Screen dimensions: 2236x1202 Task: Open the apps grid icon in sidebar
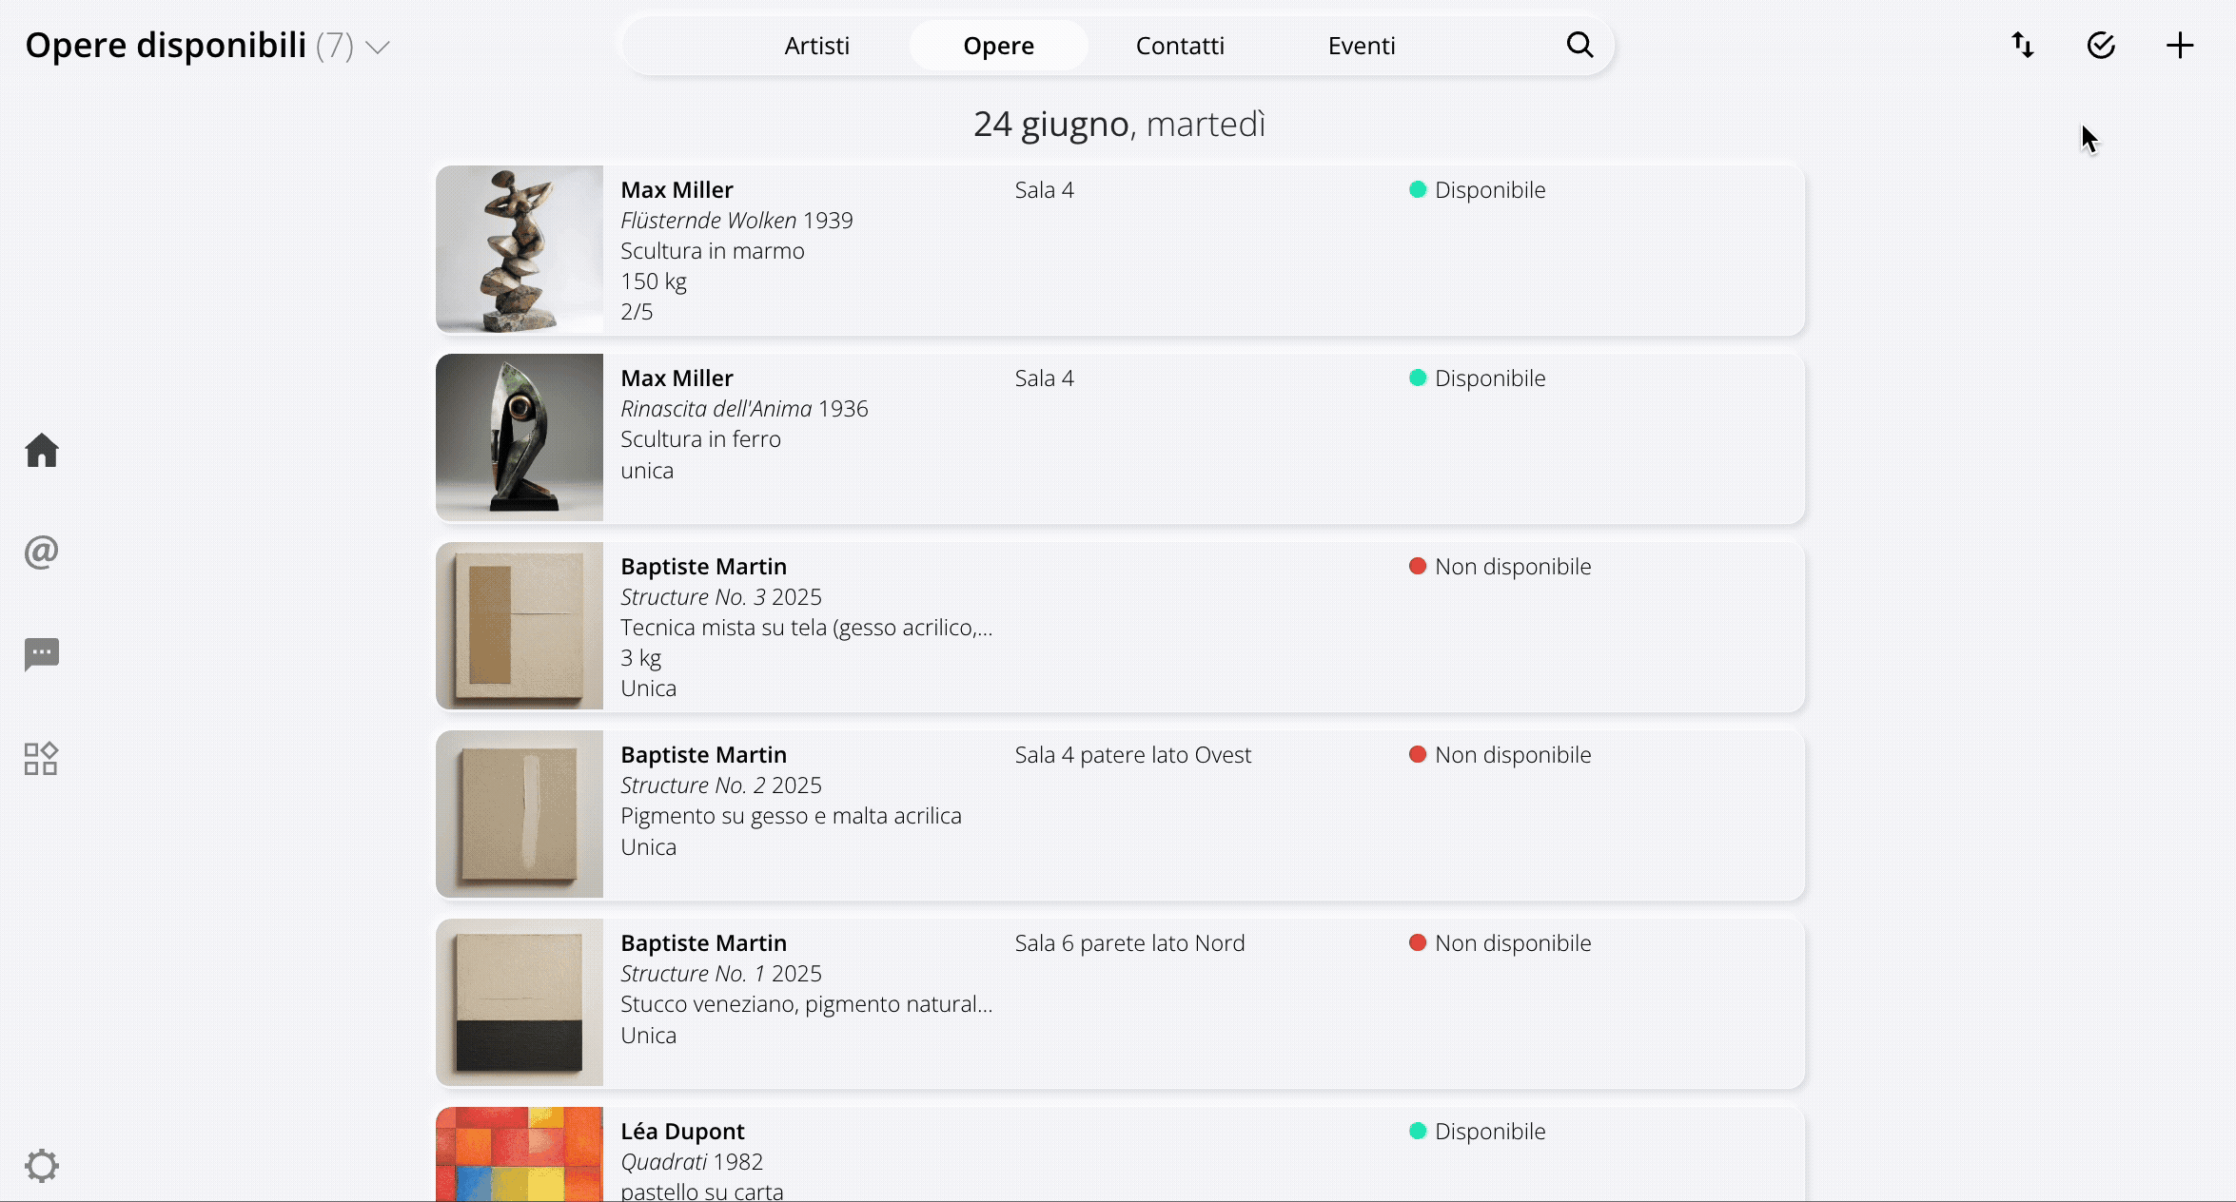[x=41, y=757]
